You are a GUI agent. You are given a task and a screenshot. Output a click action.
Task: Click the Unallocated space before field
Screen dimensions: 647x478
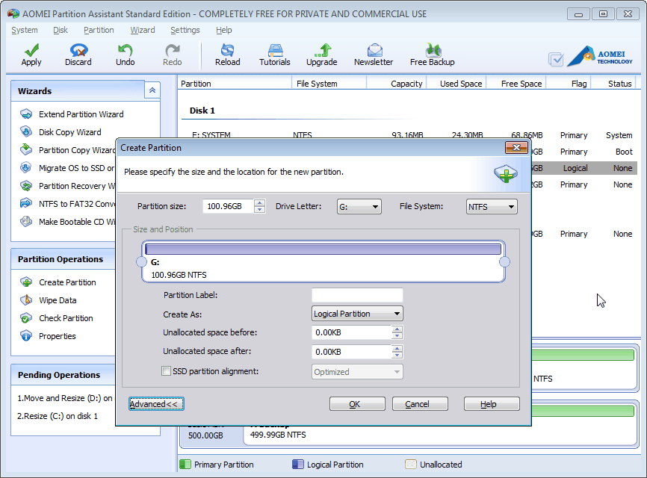351,332
